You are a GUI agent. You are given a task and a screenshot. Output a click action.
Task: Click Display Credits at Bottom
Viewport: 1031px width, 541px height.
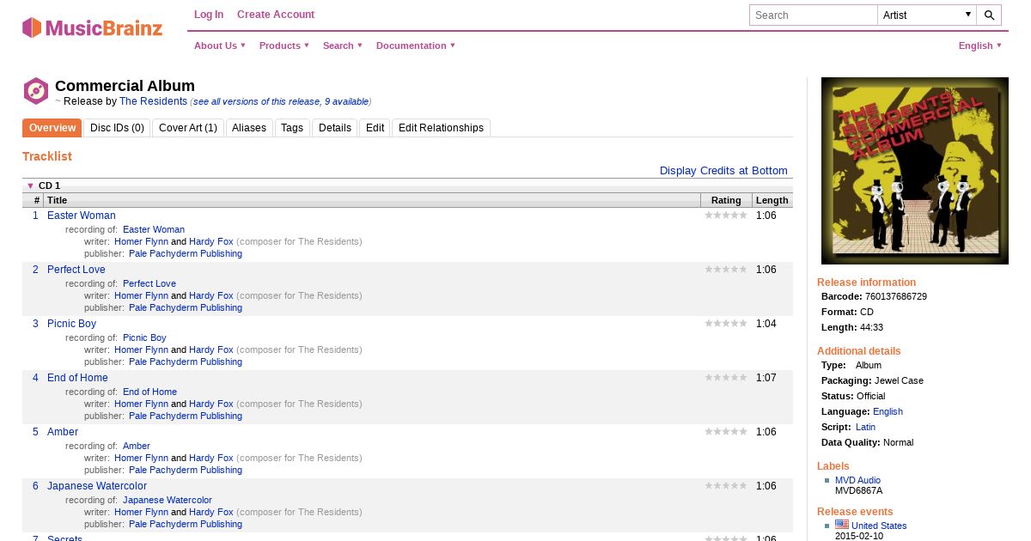(723, 171)
